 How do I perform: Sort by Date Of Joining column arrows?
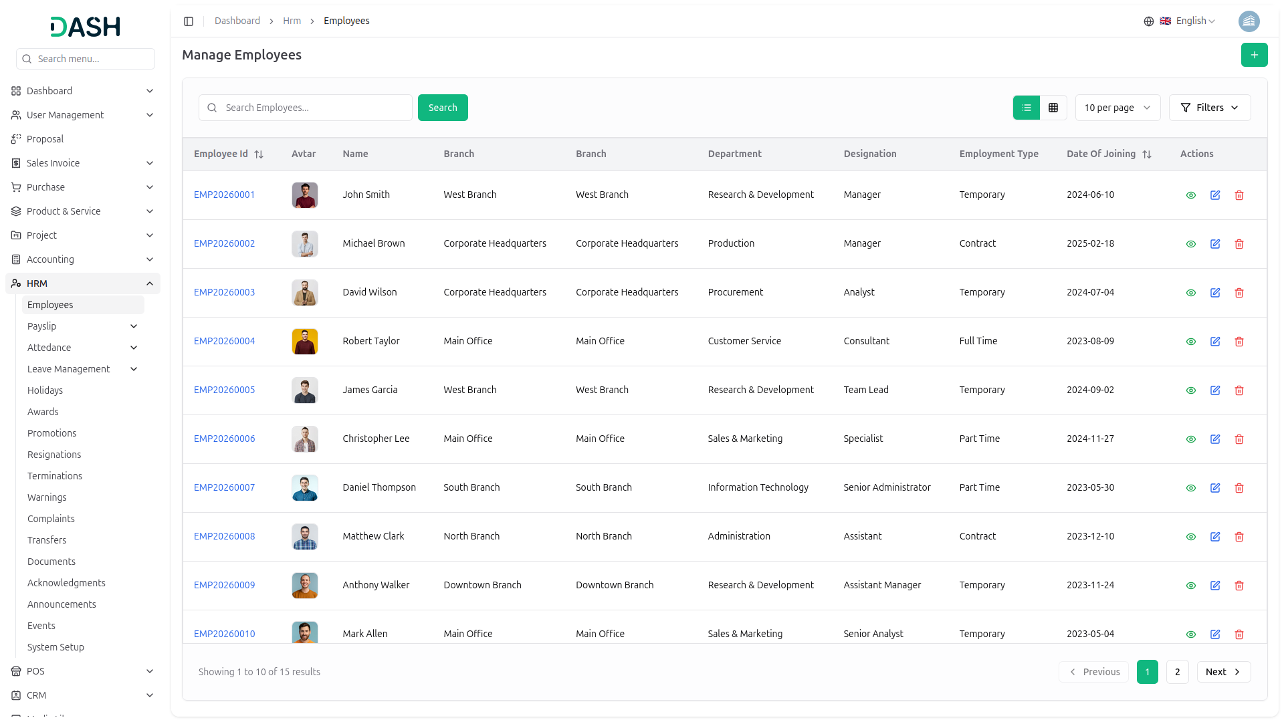(1147, 154)
